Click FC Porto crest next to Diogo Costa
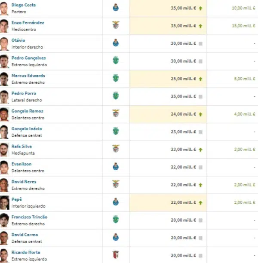 click(x=115, y=8)
